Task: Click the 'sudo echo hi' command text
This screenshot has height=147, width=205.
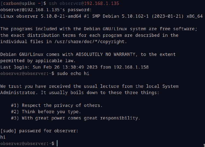Action: click(73, 73)
